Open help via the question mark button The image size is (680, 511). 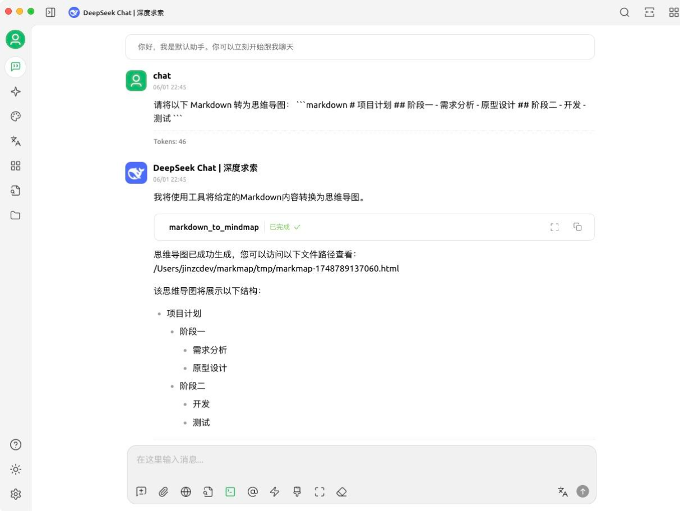point(16,444)
